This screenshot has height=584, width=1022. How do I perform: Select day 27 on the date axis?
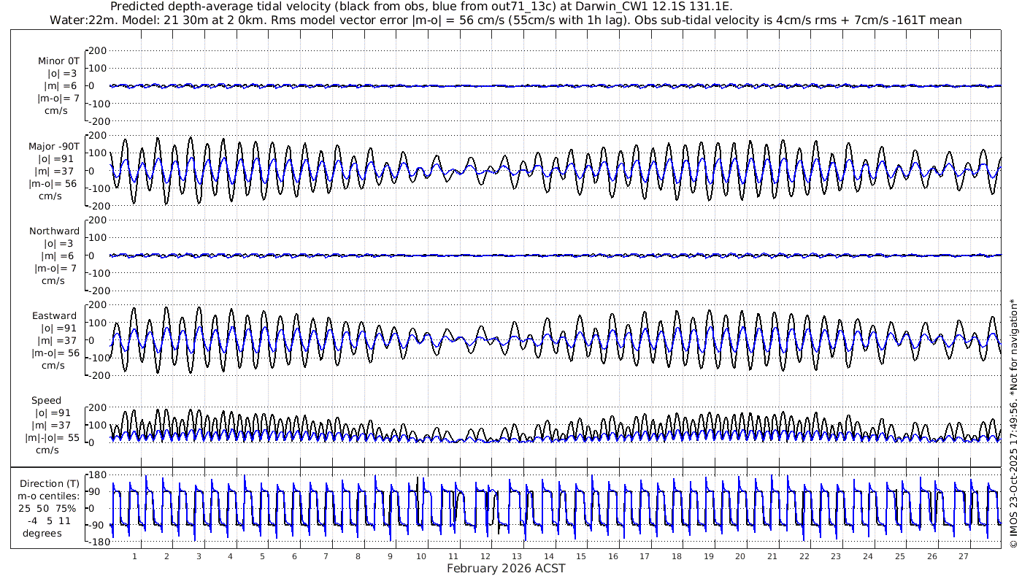(964, 556)
